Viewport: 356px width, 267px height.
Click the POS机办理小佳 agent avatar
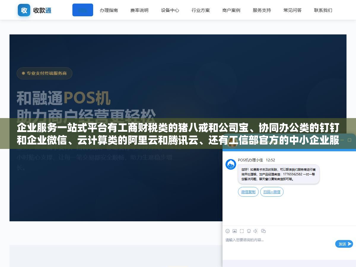231,164
